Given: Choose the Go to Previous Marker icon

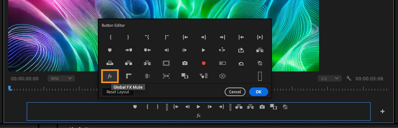Looking at the screenshot, I should 148,50.
